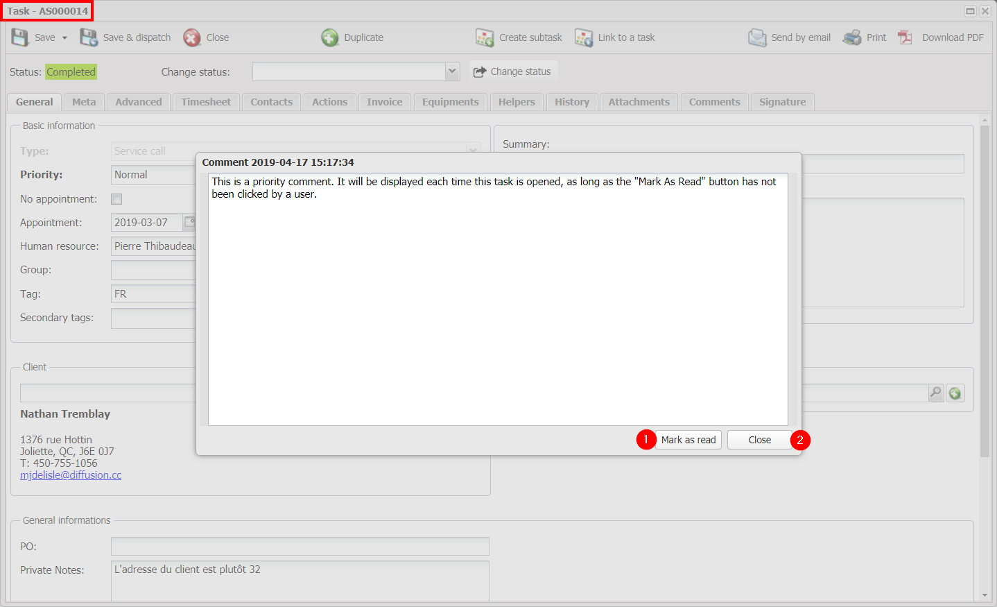
Task: Open the Change status dropdown list
Action: [x=452, y=71]
